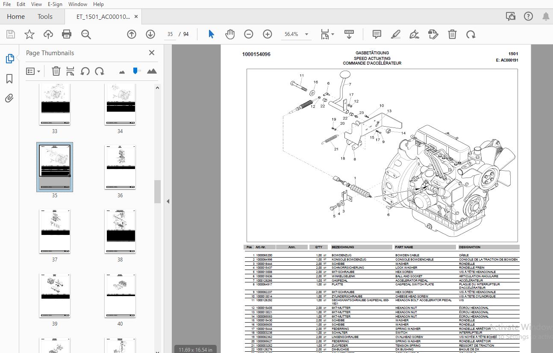Click the insert page break icon in thumbnails panel

click(71, 71)
